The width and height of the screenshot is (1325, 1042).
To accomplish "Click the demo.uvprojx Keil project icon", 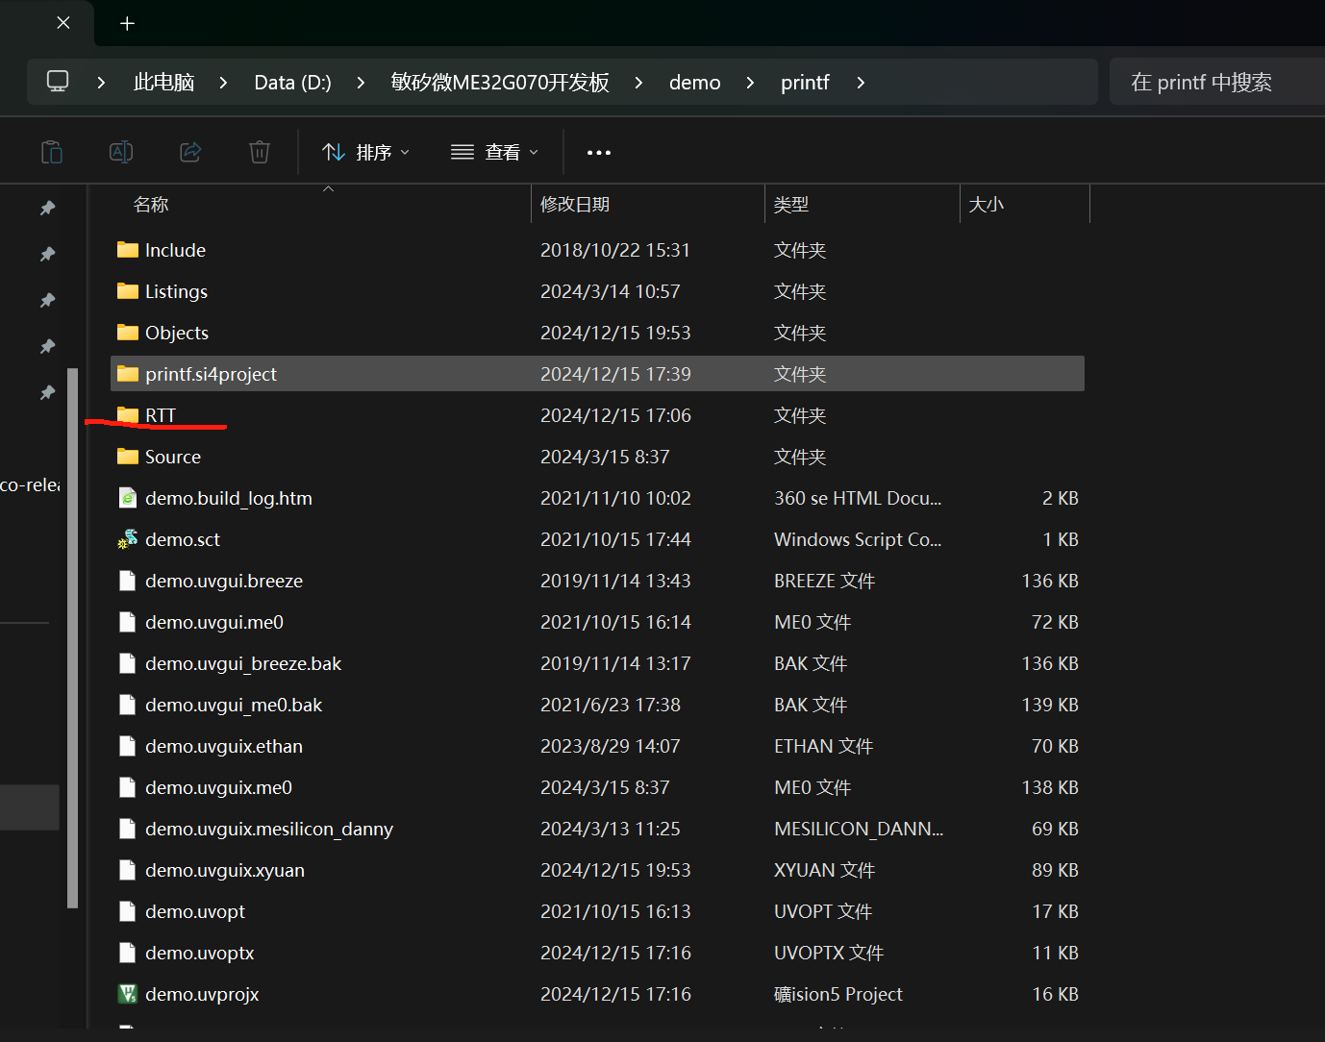I will click(128, 994).
